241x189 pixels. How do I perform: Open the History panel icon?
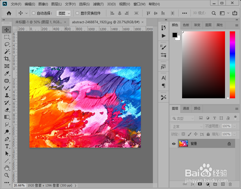pos(164,28)
